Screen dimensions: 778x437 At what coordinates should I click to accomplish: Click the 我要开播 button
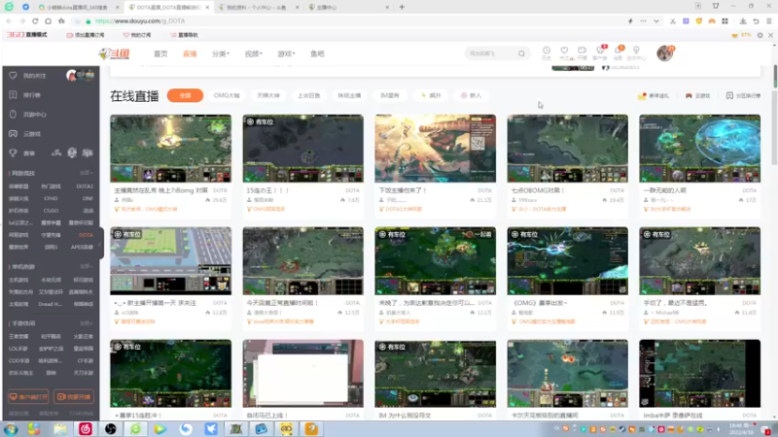tap(74, 397)
